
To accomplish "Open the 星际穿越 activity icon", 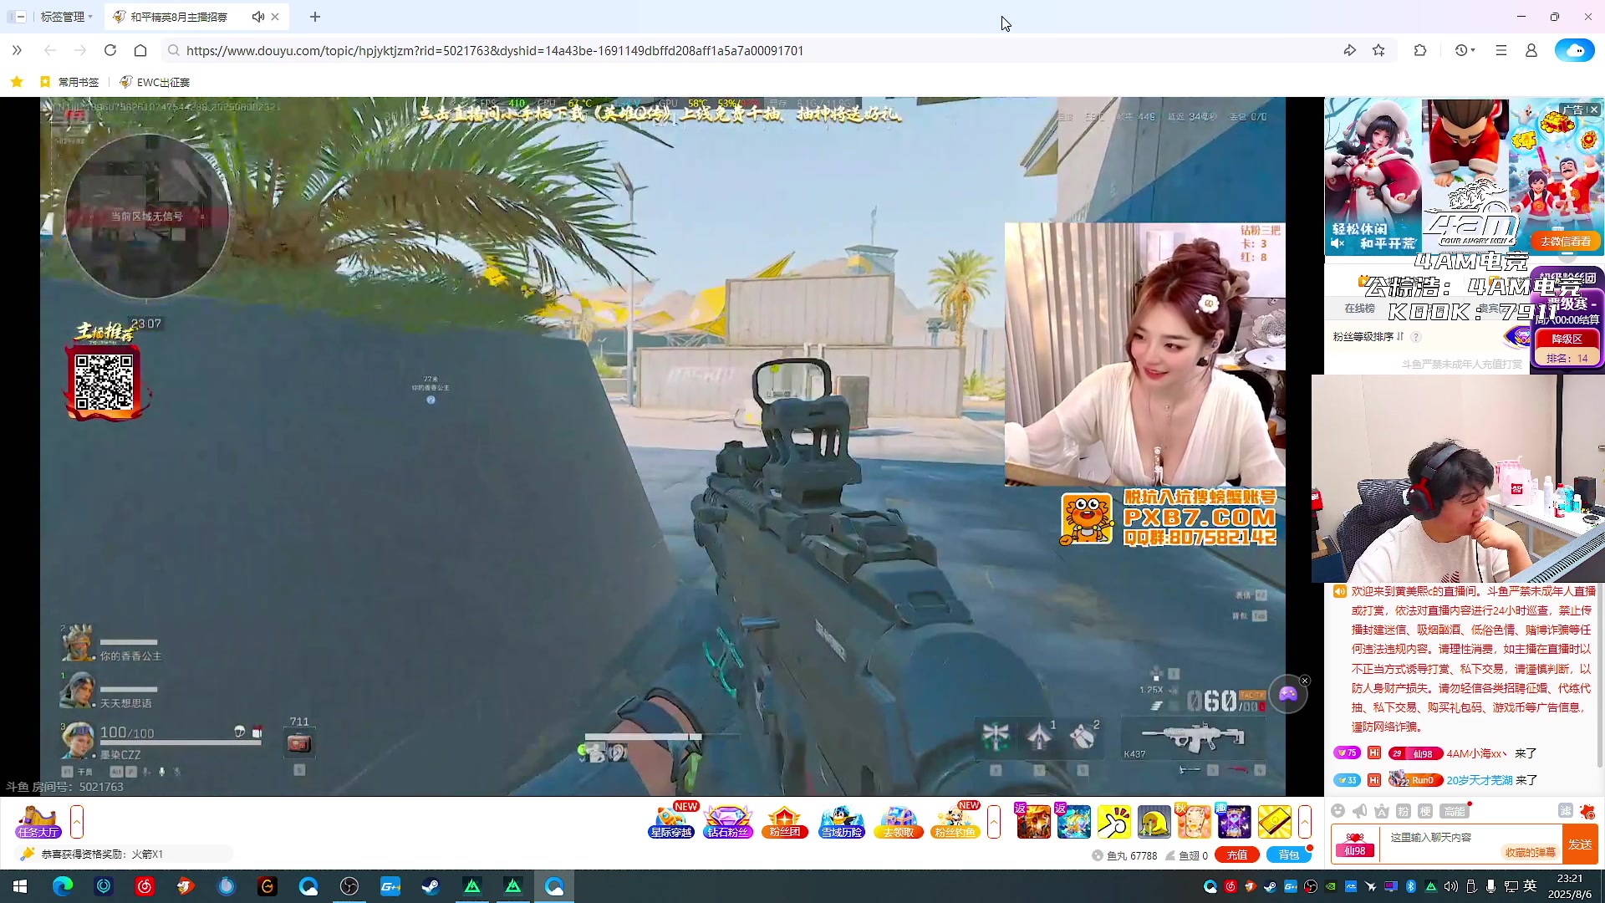I will point(672,821).
